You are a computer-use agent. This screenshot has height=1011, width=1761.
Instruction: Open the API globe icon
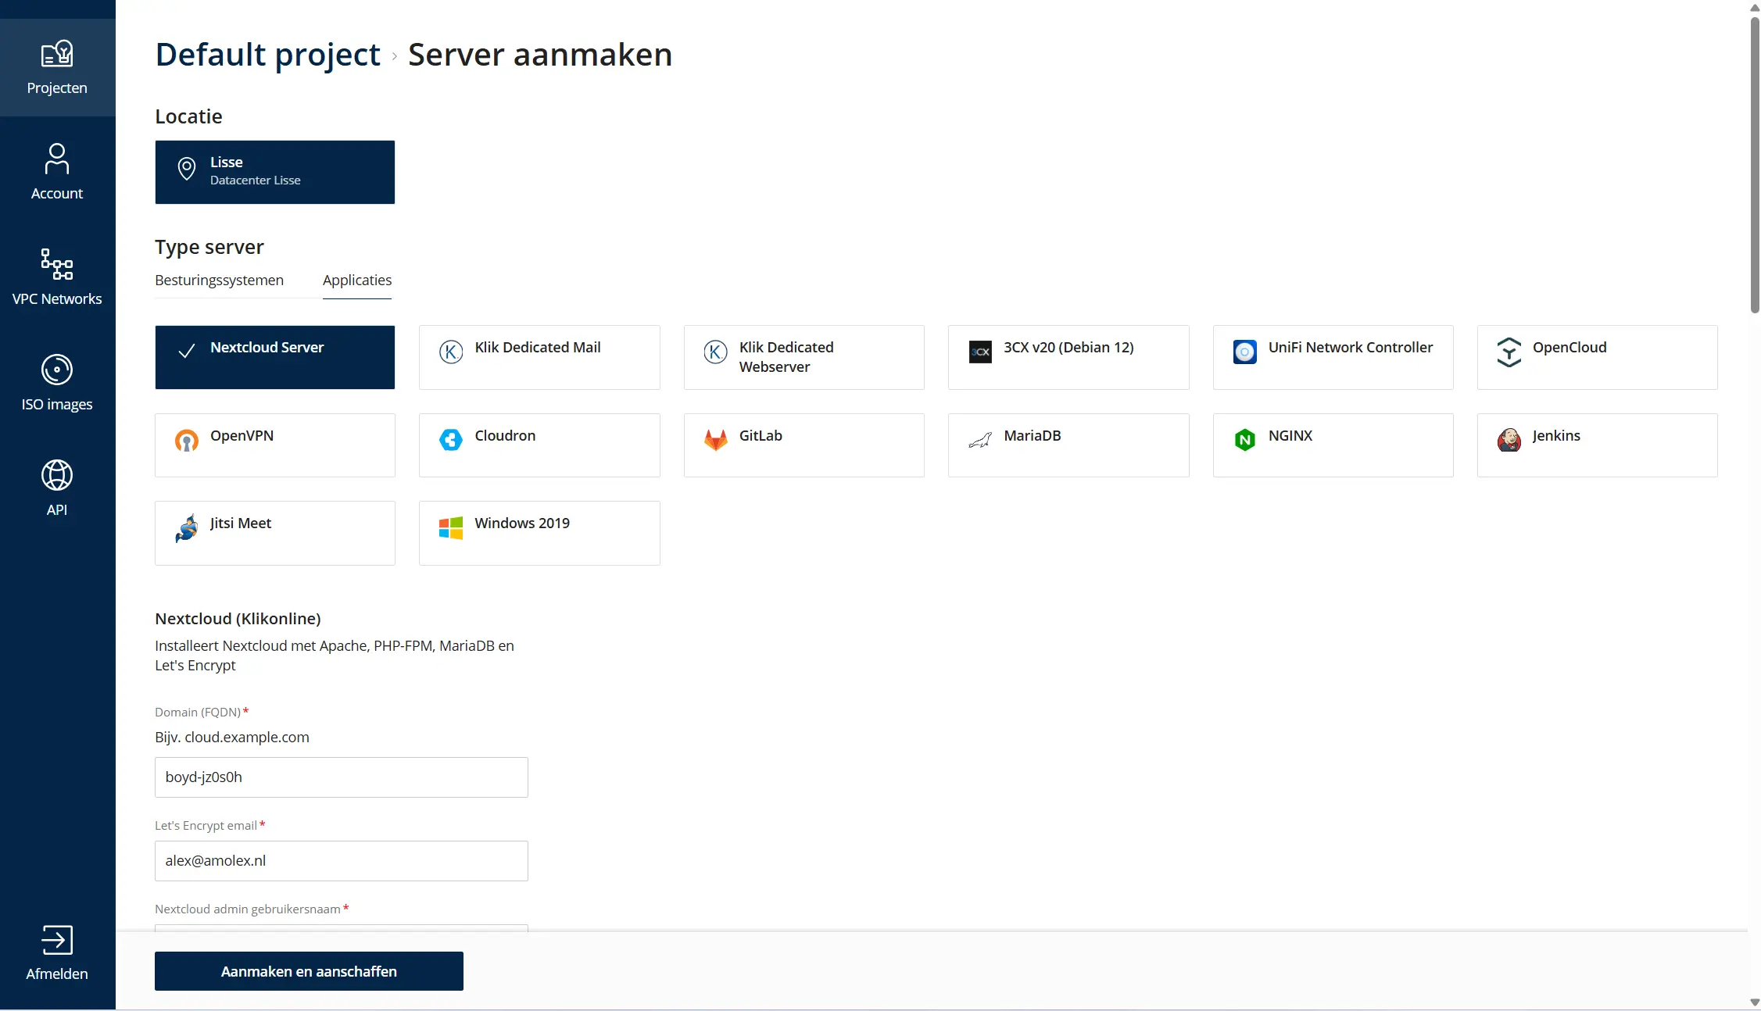[57, 475]
